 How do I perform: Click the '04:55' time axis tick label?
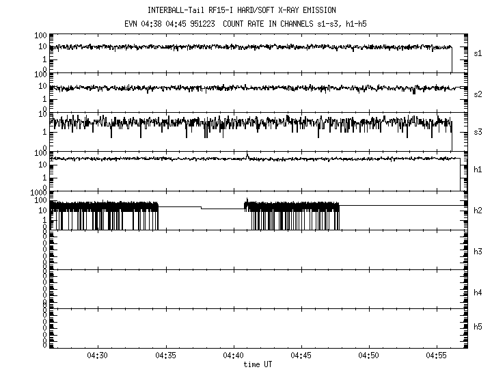436,355
